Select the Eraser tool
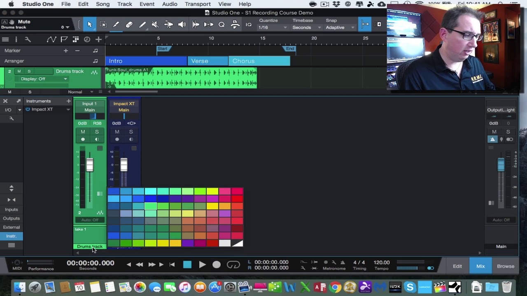527x296 pixels. 129,25
